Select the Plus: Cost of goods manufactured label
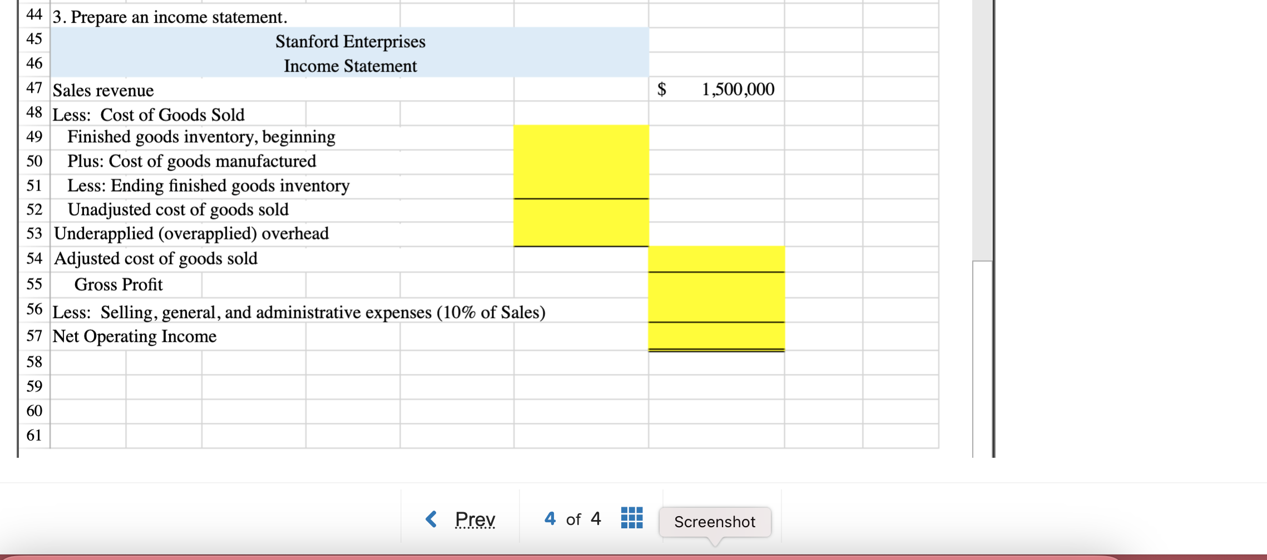The width and height of the screenshot is (1267, 560). click(x=191, y=161)
